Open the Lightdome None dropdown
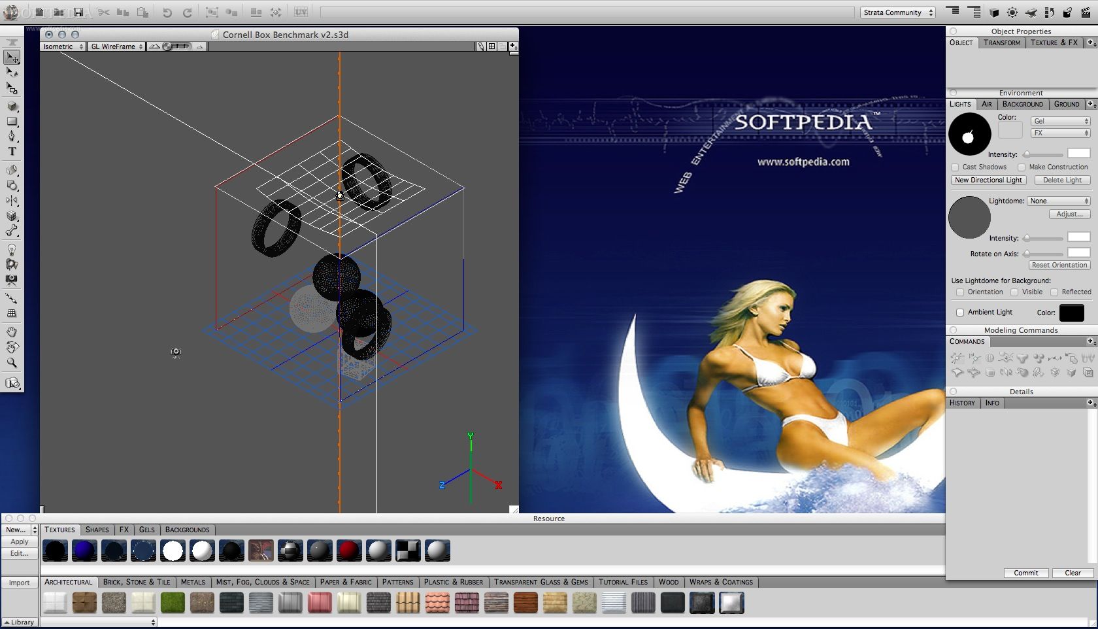 (1059, 201)
